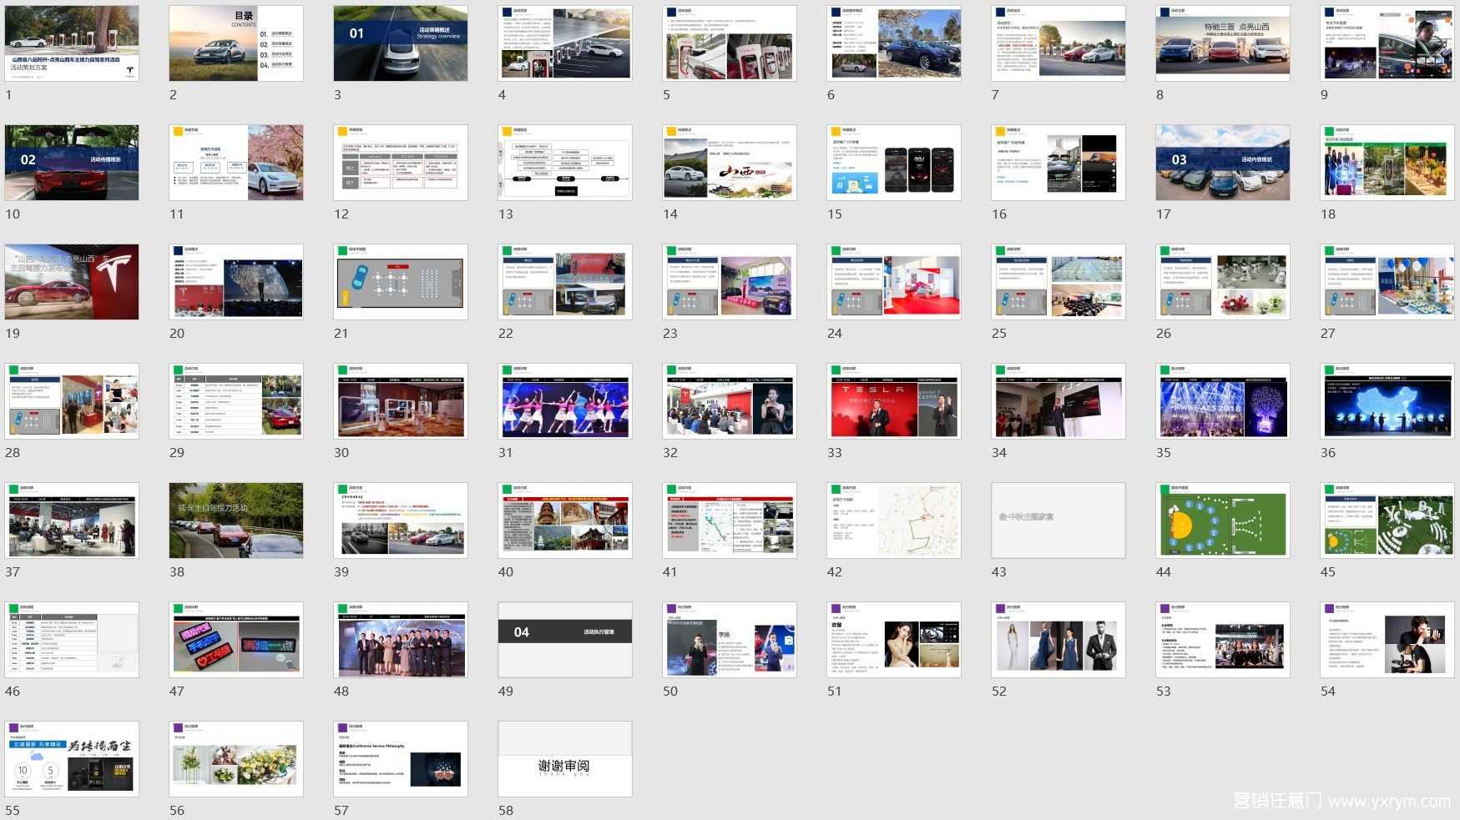This screenshot has width=1460, height=820.
Task: Click slide 52 with formal outfits
Action: [1058, 640]
